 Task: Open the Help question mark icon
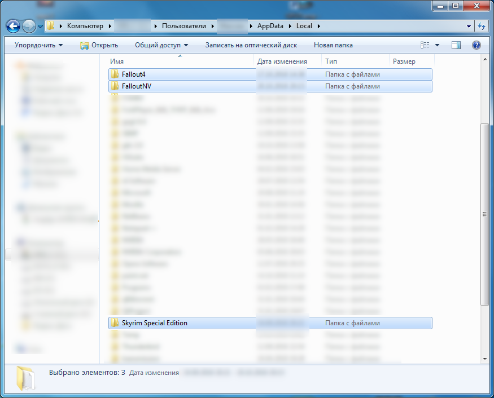point(476,45)
